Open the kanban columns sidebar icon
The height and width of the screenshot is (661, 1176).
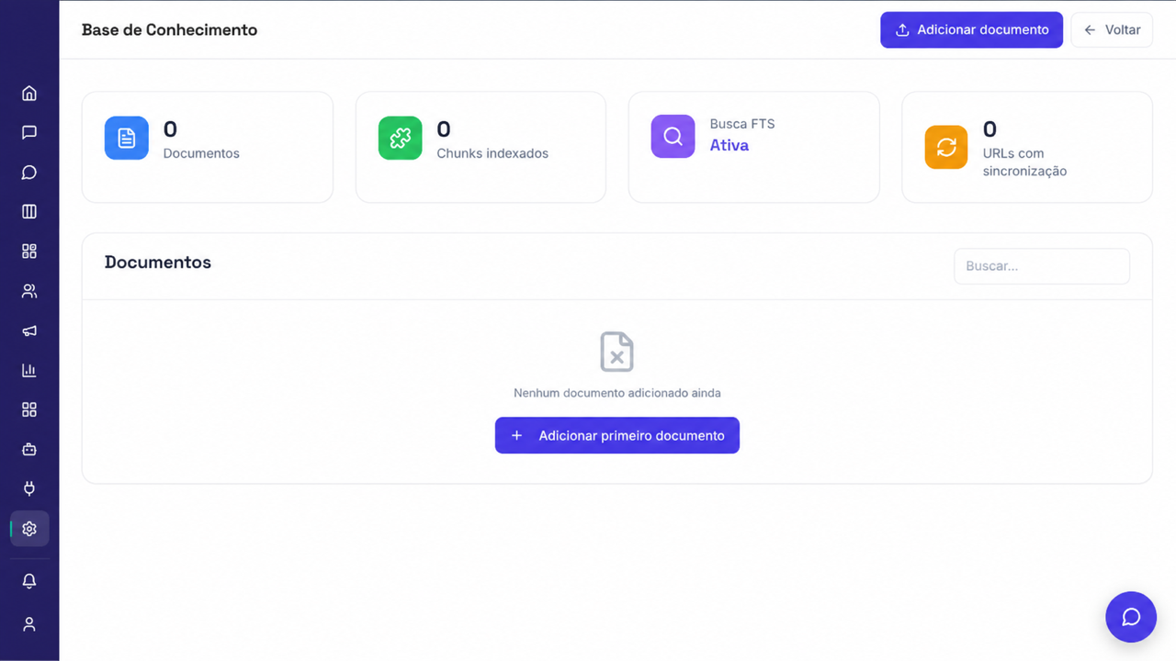click(29, 212)
